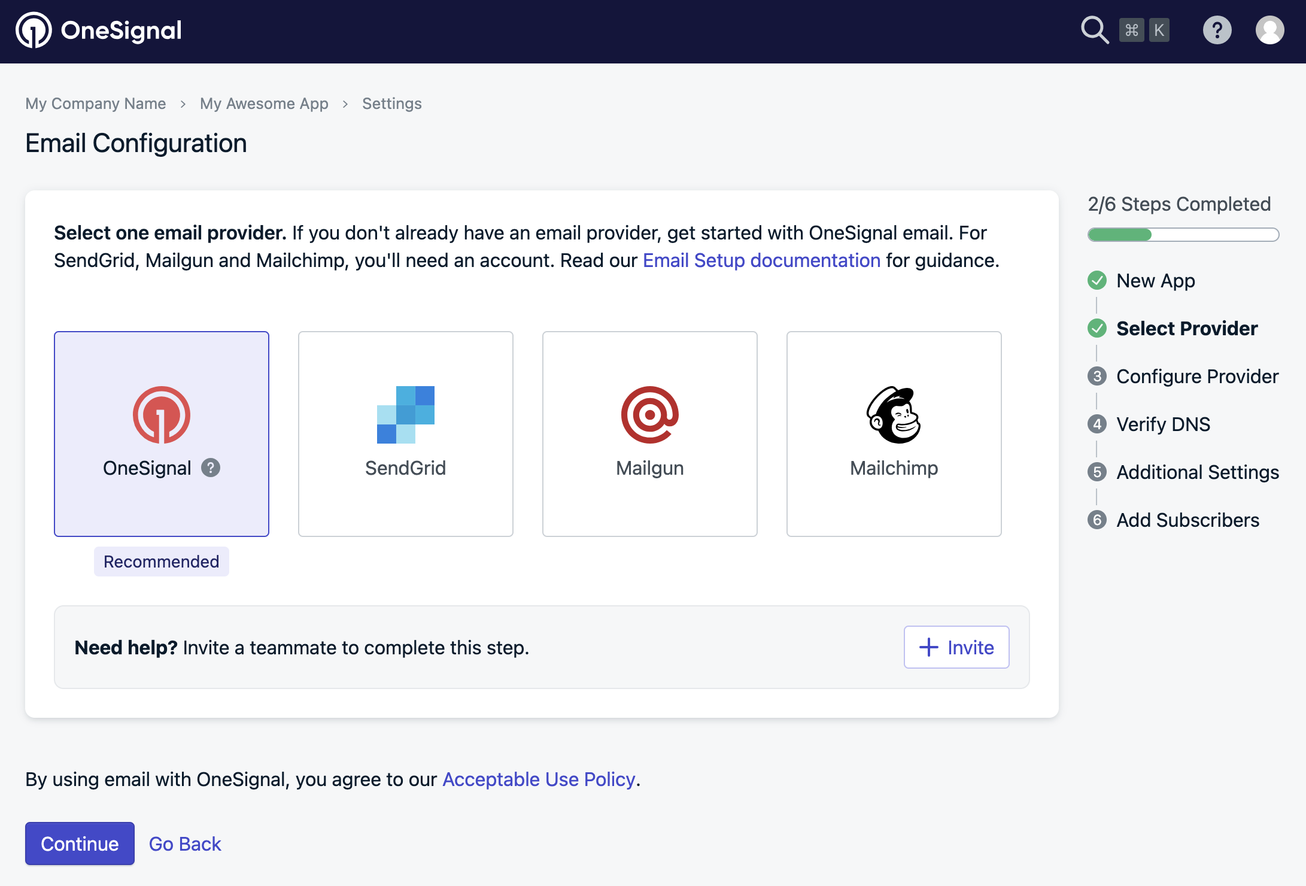Screen dimensions: 1306x886
Task: Choose the Mailgun provider logo
Action: (x=649, y=414)
